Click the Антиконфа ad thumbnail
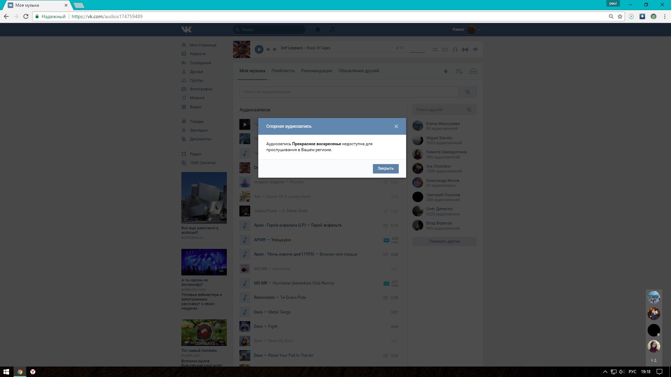The width and height of the screenshot is (671, 377). point(204,262)
